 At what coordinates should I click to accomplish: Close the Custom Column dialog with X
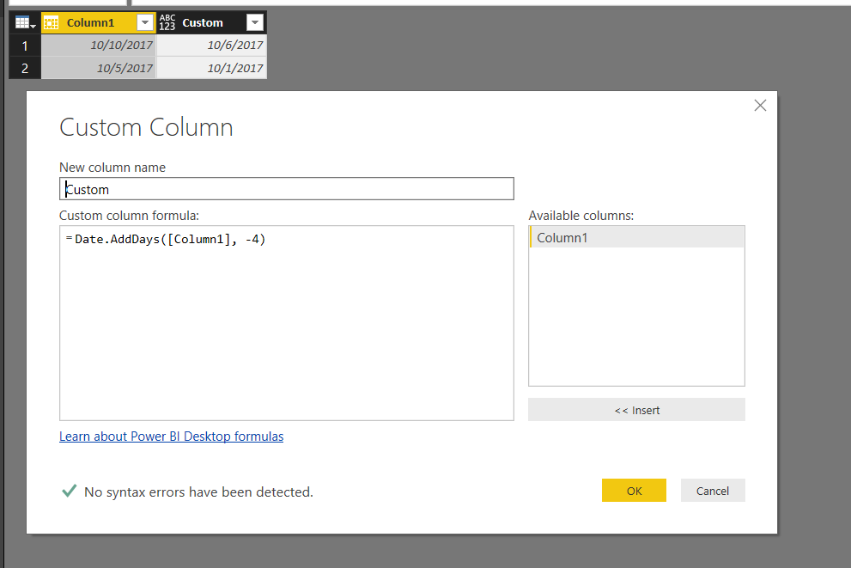click(x=760, y=106)
